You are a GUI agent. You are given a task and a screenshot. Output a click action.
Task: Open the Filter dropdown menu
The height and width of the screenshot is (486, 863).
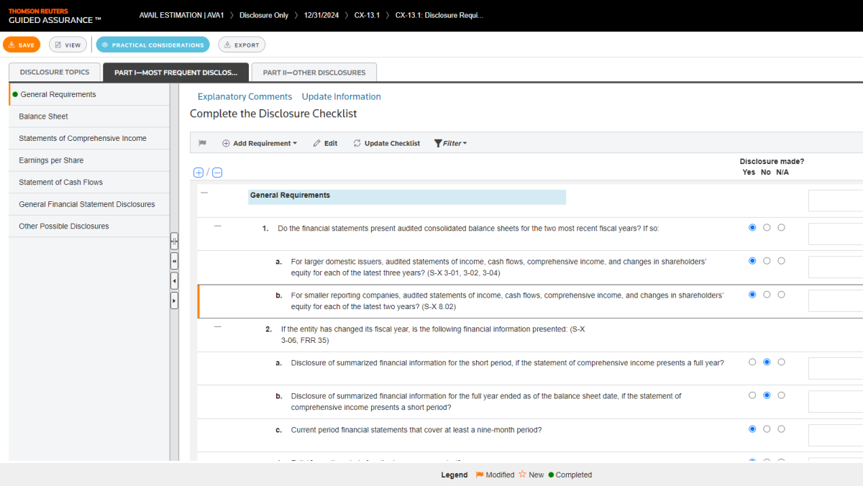point(451,143)
